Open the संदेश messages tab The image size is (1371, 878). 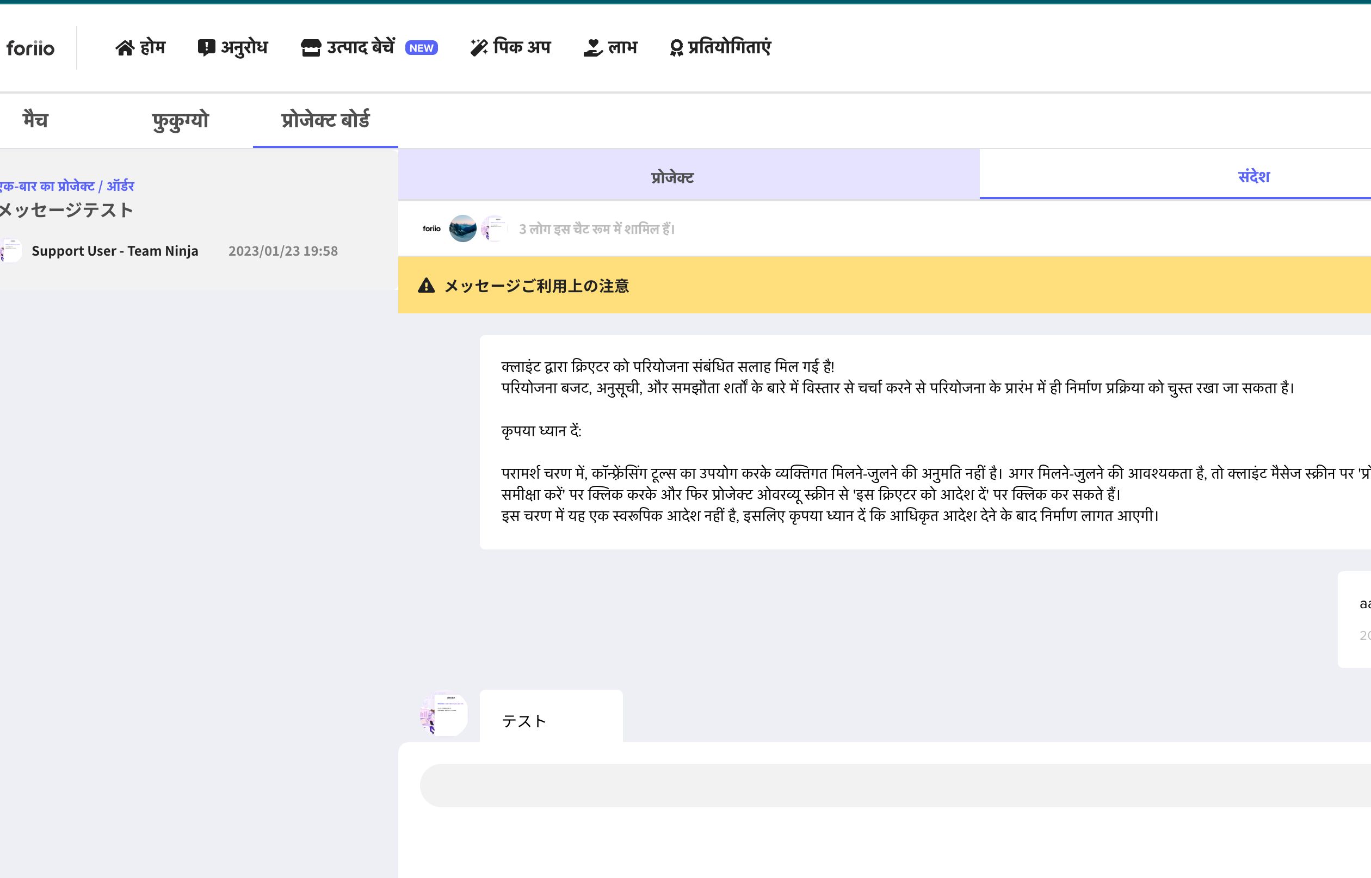point(1253,176)
